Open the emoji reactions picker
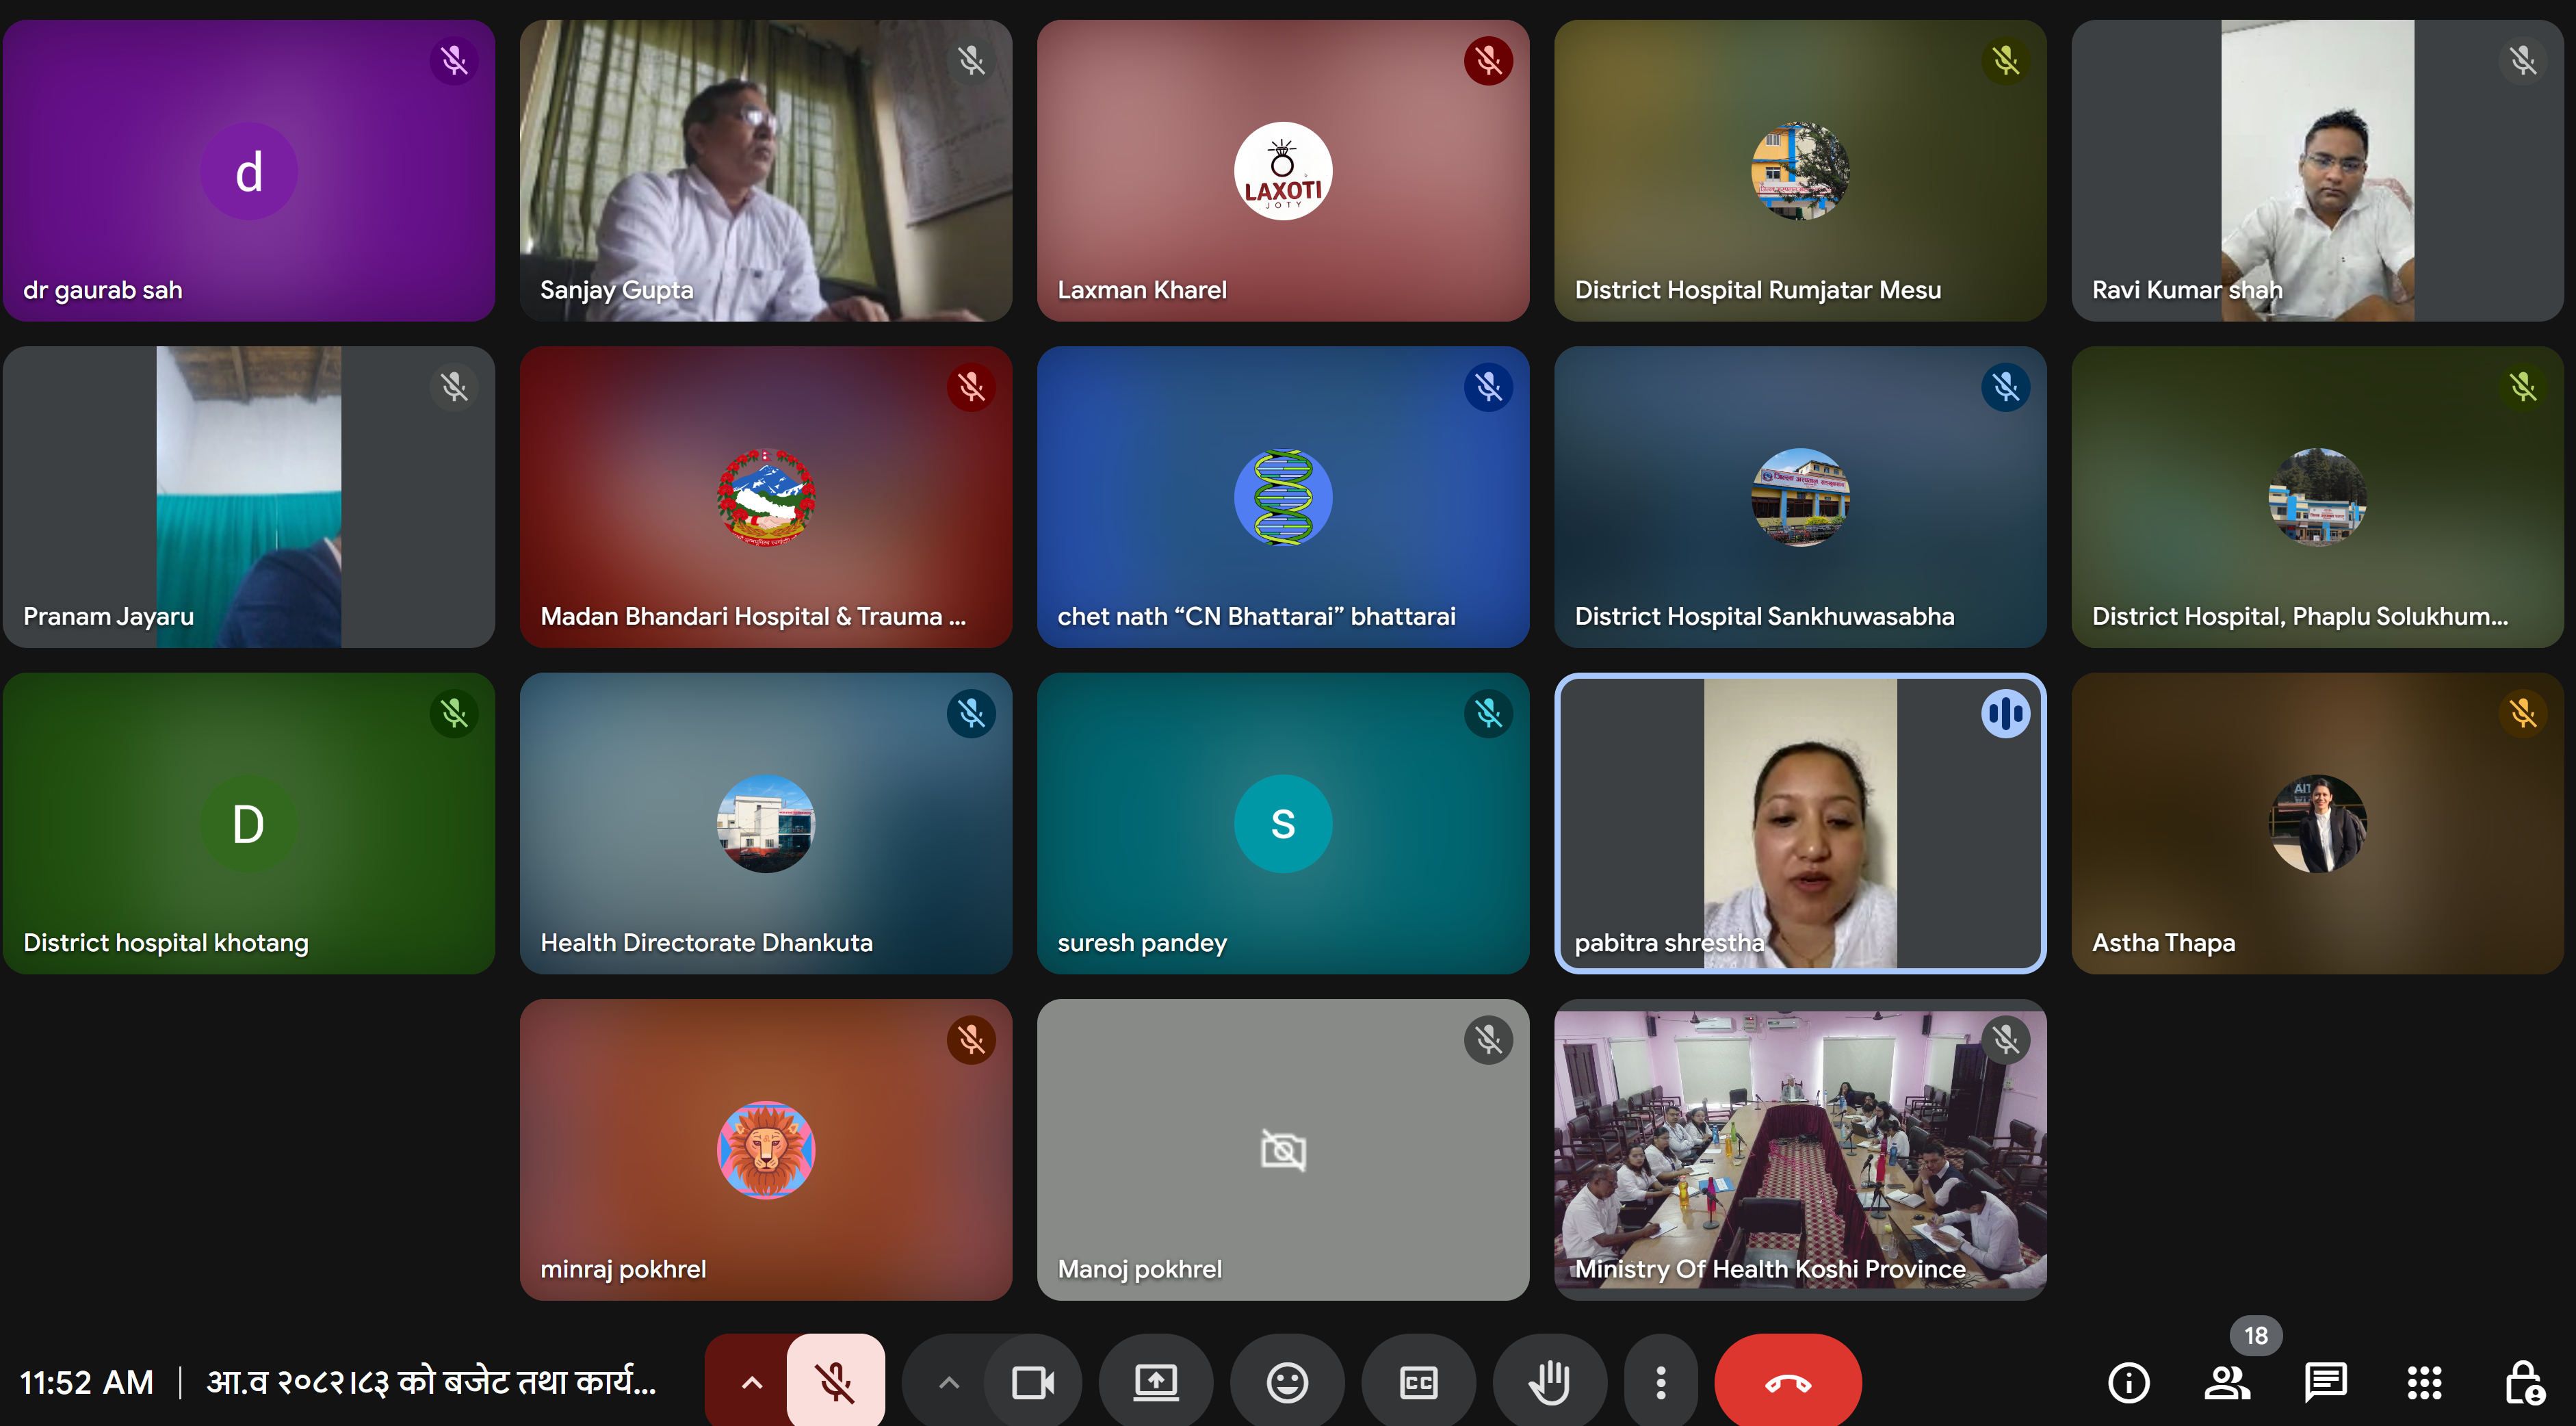The width and height of the screenshot is (2576, 1426). click(x=1286, y=1383)
